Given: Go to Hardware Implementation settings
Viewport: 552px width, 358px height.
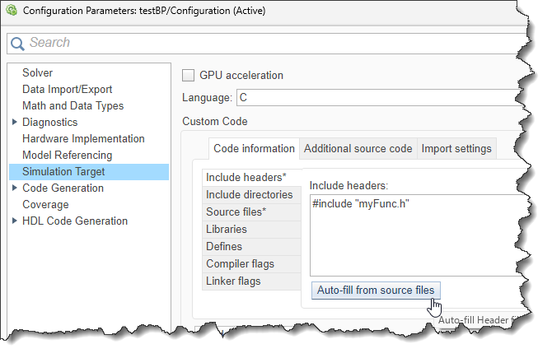Looking at the screenshot, I should click(x=83, y=139).
